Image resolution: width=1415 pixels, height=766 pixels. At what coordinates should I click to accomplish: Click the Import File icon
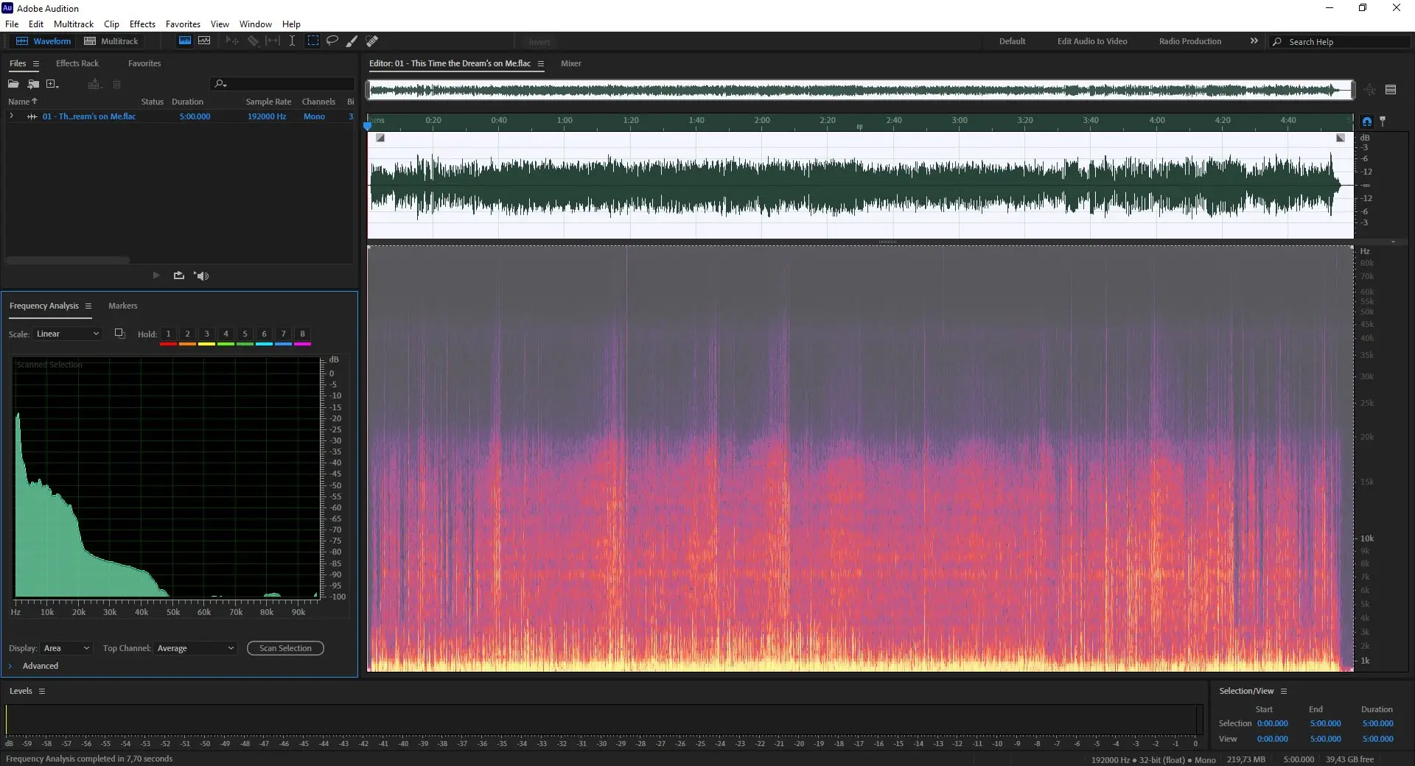click(x=33, y=84)
